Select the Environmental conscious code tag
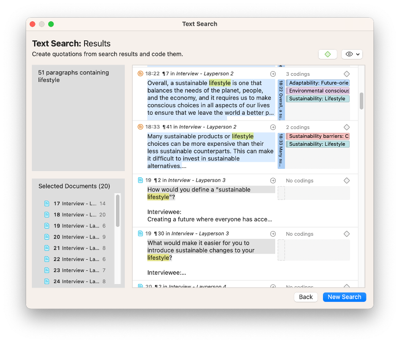 click(318, 91)
